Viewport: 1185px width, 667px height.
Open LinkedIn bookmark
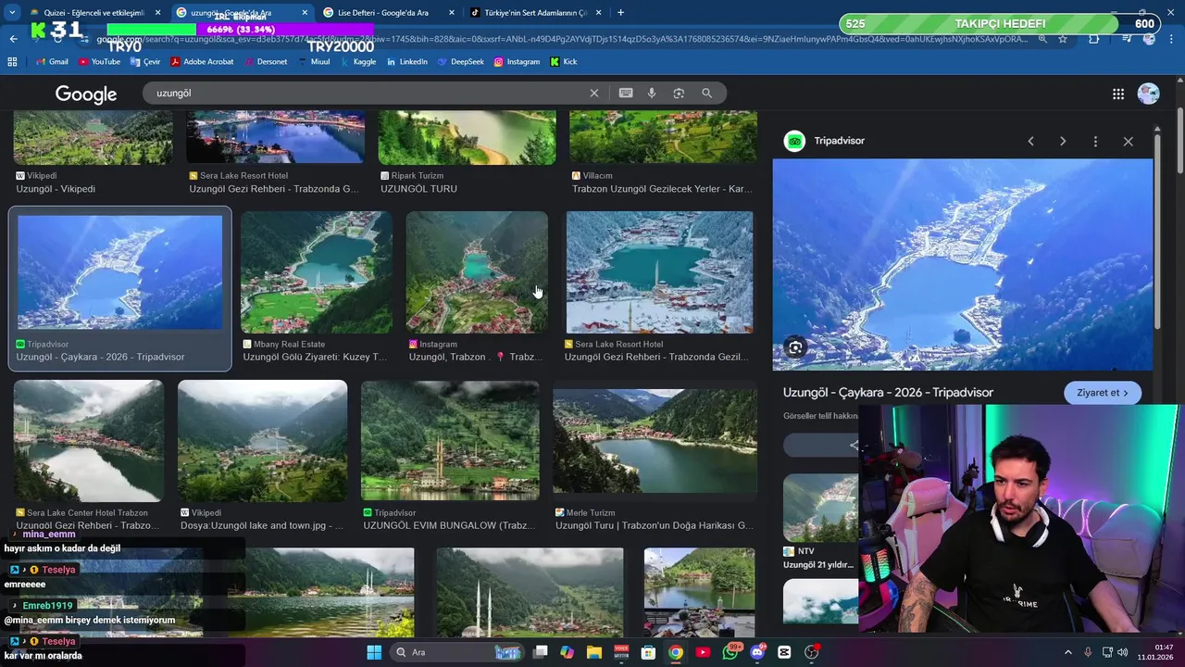pyautogui.click(x=406, y=61)
